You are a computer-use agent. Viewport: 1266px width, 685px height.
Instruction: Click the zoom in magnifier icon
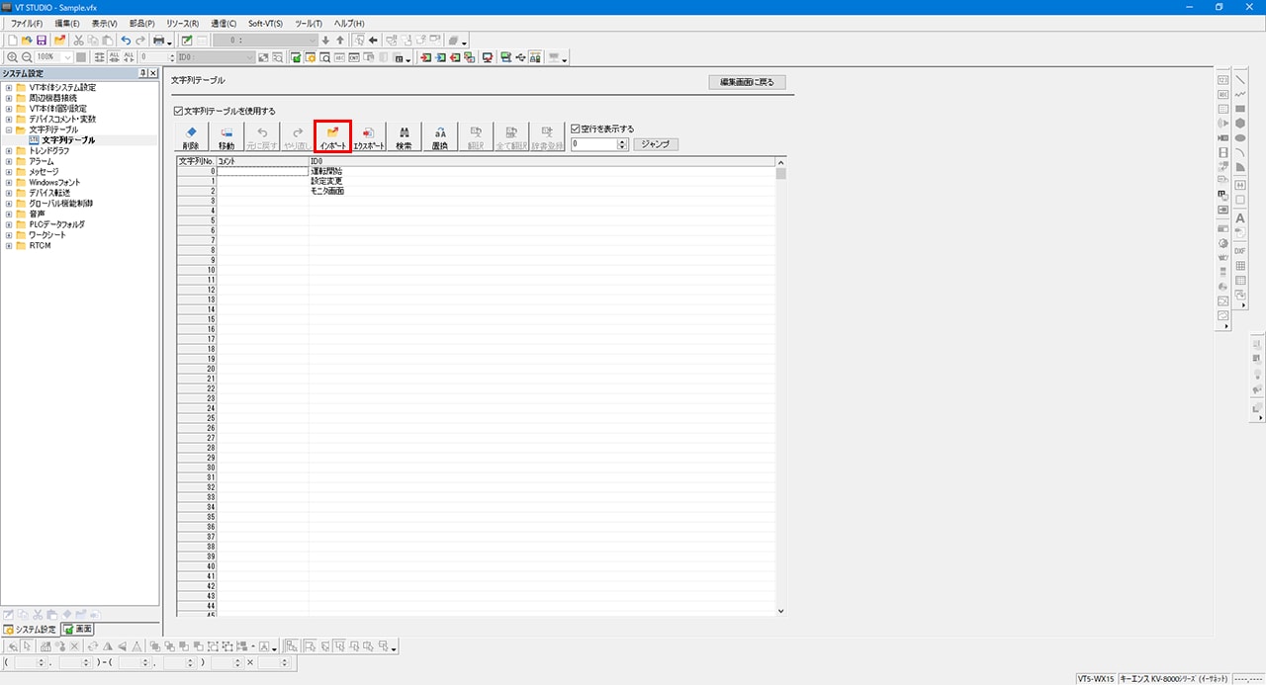[x=12, y=58]
